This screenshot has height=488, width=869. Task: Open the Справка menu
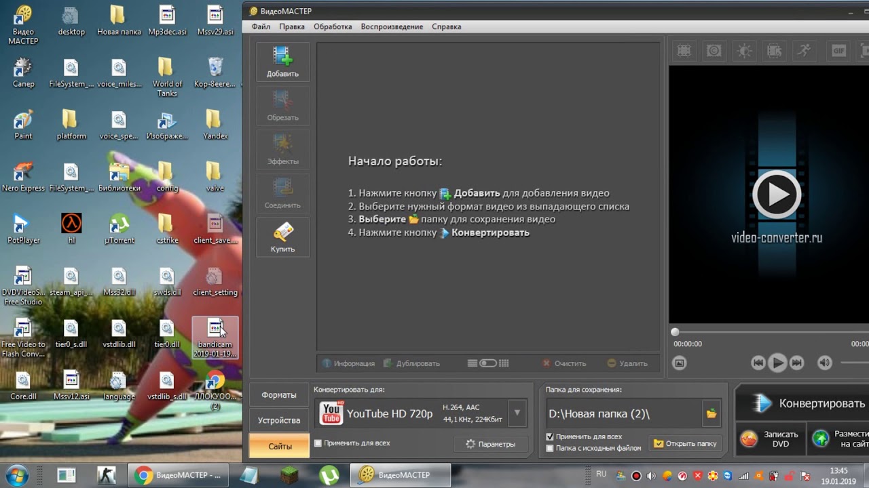click(x=446, y=26)
